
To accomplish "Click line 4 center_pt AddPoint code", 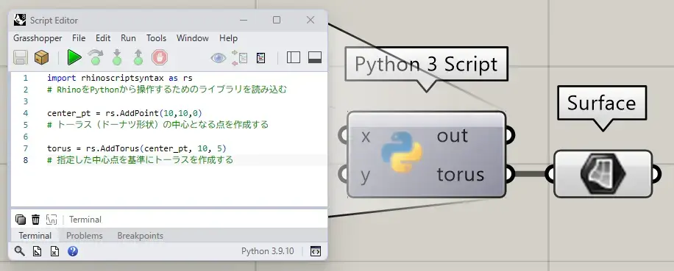I will click(124, 113).
